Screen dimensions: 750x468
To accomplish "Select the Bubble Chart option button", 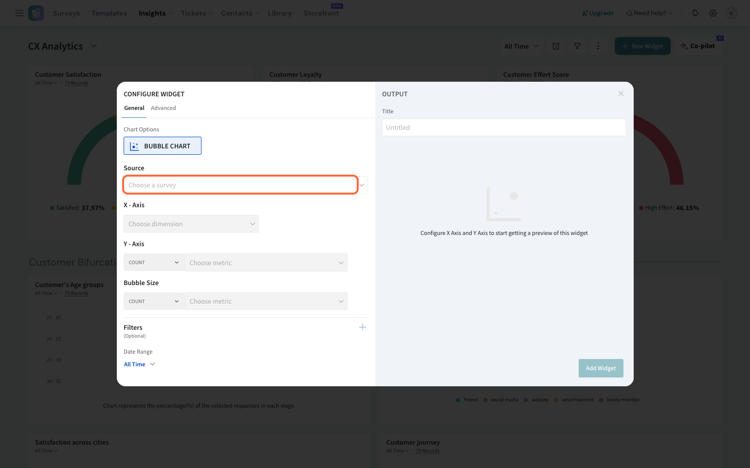I will 162,146.
